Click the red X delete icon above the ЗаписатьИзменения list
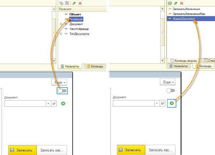Viewport: 215px width, 155px height. 182,3
